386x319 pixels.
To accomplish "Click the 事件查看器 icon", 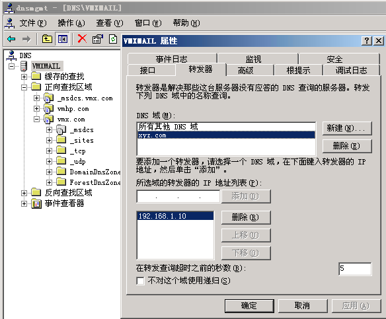I will [x=36, y=203].
